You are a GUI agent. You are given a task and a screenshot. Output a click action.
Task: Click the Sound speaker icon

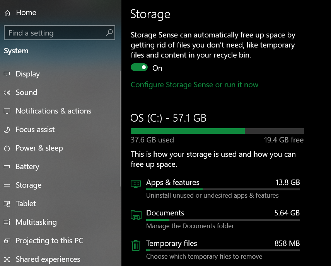pyautogui.click(x=7, y=93)
